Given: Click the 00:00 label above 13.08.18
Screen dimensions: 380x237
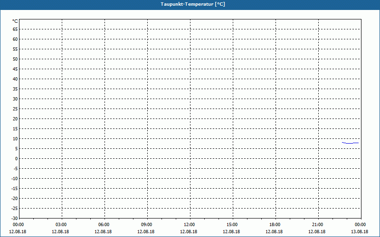Looking at the screenshot, I should click(360, 225).
